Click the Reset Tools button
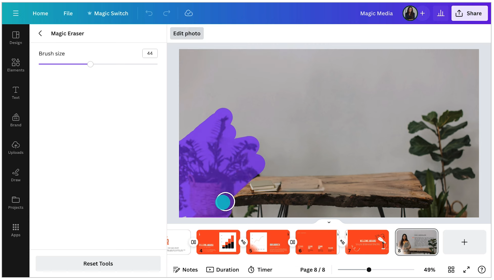 (x=98, y=263)
